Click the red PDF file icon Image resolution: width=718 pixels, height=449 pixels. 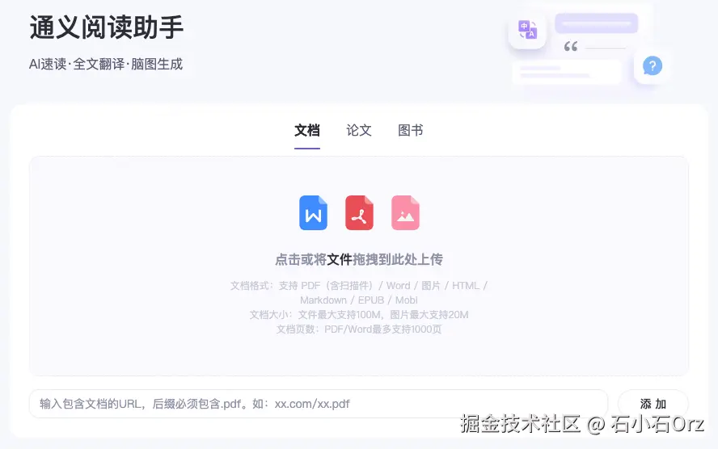[x=360, y=213]
